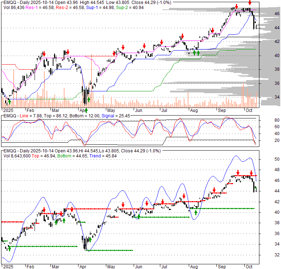Screen dimensions: 281x269
Task: Click the 50 label on bottom chart price axis
Action: 277,159
